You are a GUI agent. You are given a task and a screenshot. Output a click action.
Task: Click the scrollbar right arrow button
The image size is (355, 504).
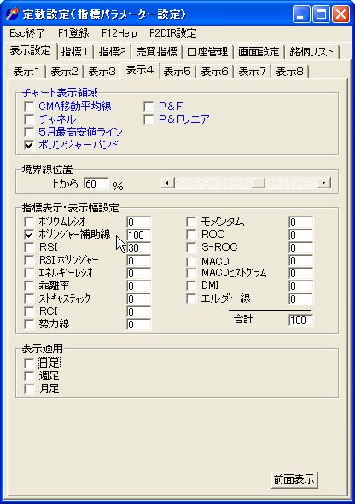coord(323,182)
